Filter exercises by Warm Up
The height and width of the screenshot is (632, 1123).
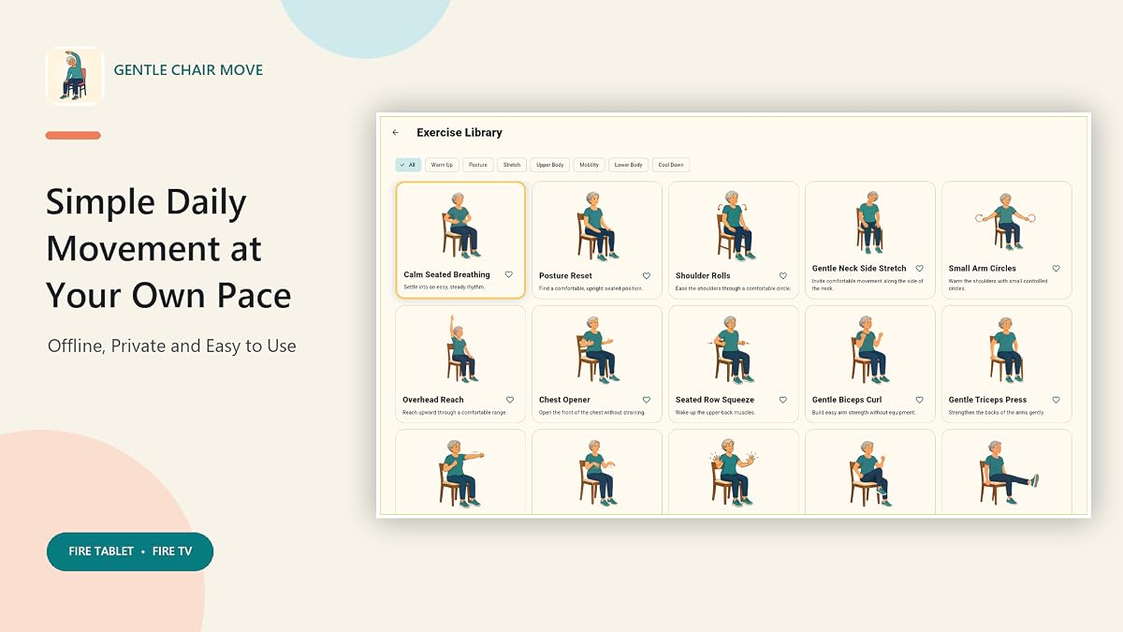pos(442,165)
